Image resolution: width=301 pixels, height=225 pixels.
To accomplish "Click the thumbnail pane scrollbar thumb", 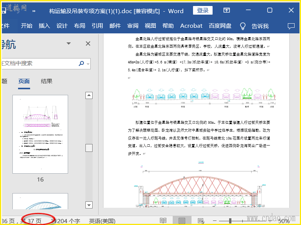I will point(89,148).
